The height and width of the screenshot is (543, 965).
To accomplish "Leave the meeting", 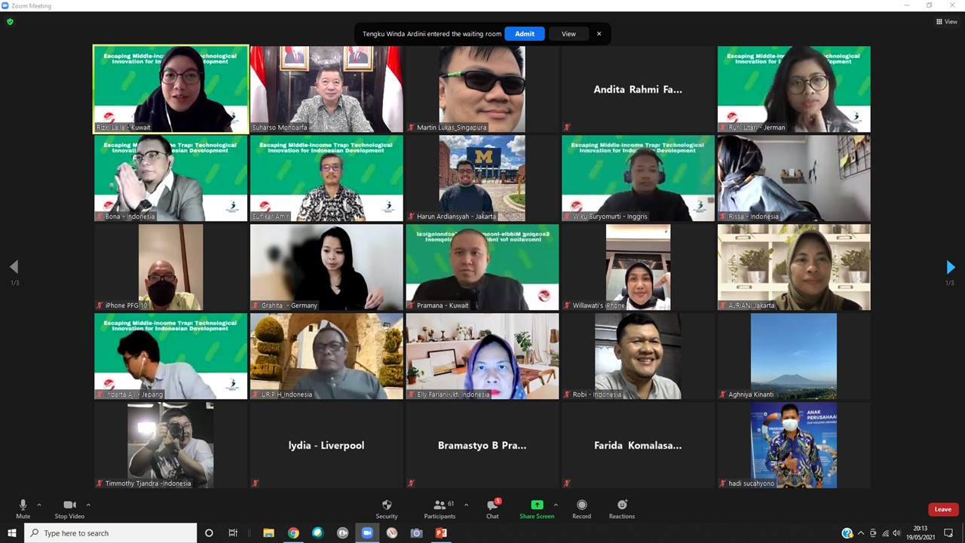I will pos(942,509).
